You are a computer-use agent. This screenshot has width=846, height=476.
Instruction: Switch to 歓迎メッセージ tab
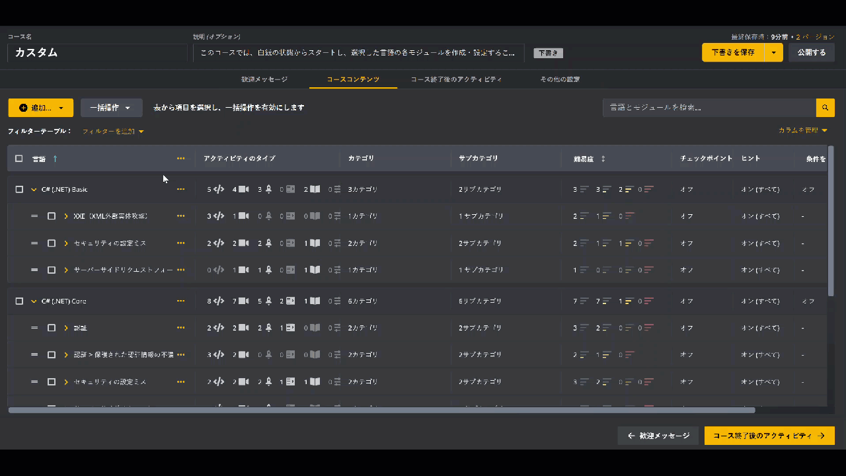point(264,79)
